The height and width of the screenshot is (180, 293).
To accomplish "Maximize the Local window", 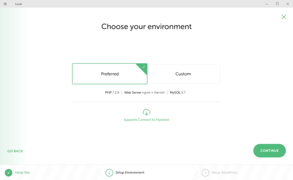I will coord(277,4).
